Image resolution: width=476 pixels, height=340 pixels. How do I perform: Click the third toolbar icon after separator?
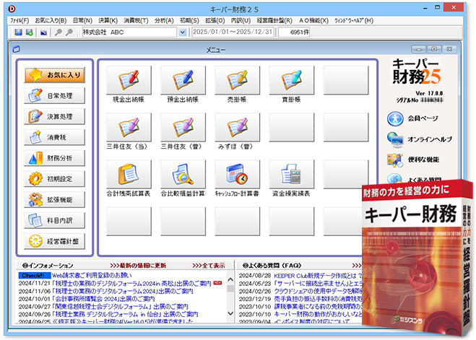tap(44, 32)
